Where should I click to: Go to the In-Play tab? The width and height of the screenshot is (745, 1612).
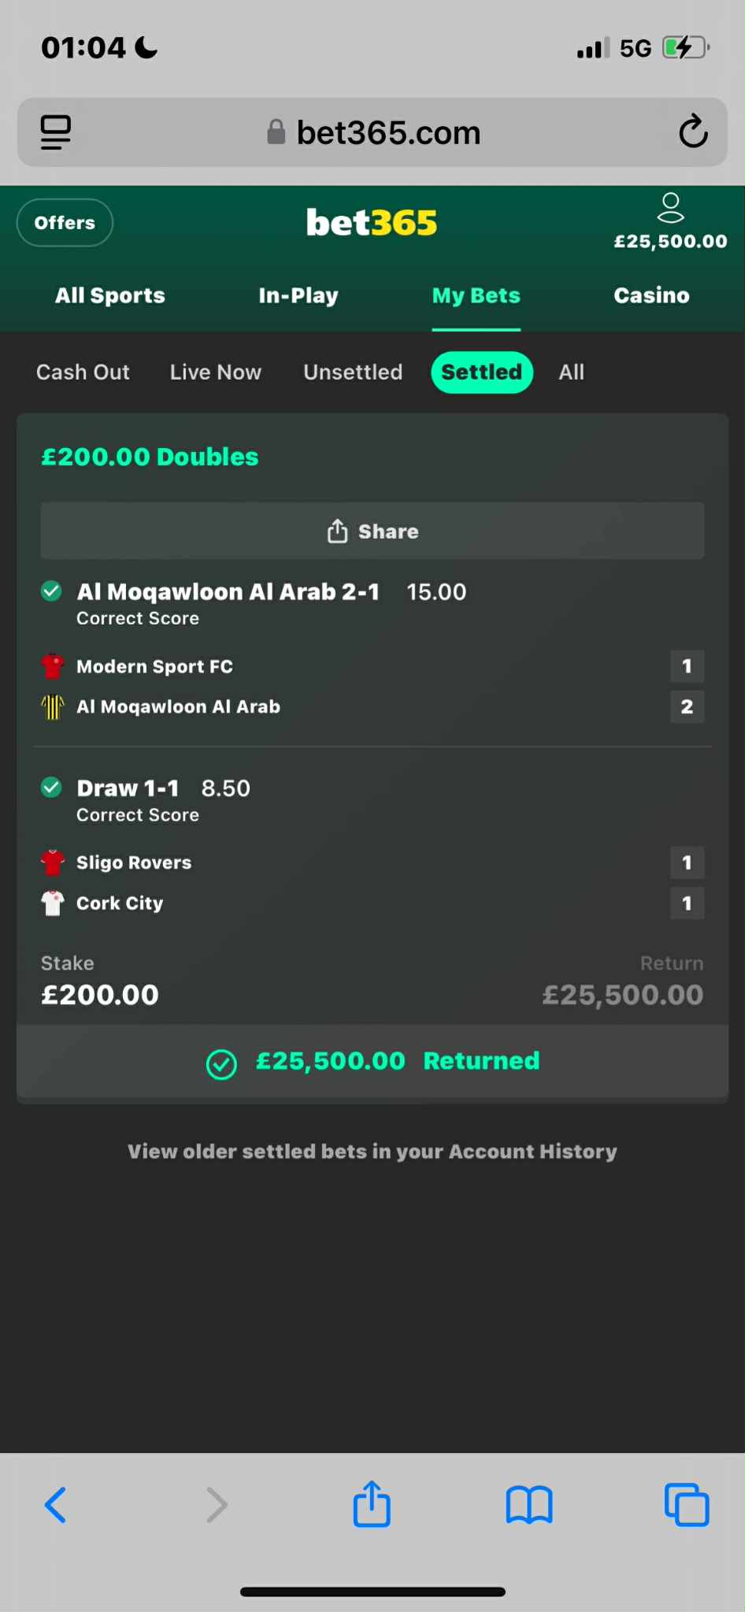pos(298,295)
